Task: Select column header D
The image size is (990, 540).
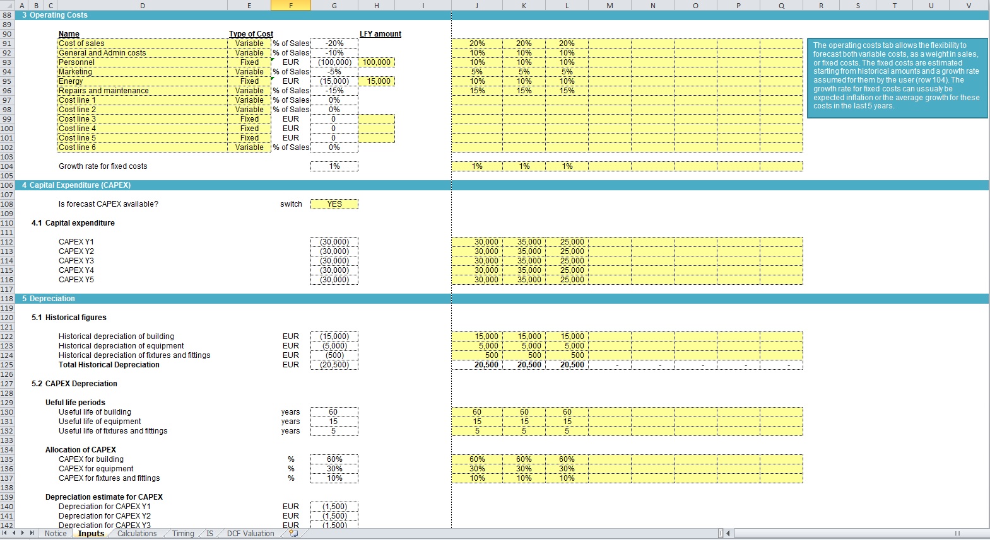Action: pyautogui.click(x=143, y=6)
